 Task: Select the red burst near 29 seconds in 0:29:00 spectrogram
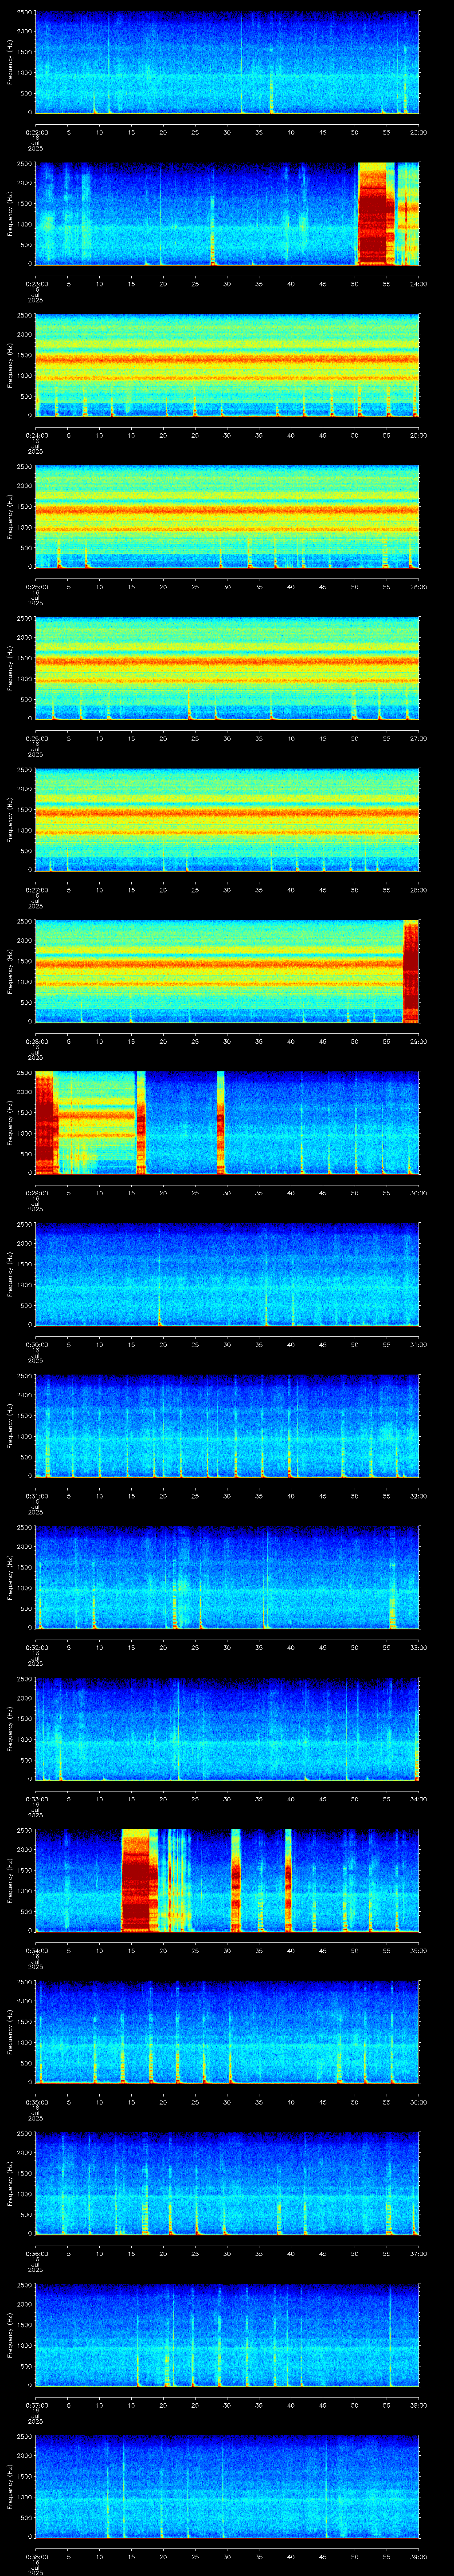[220, 1123]
